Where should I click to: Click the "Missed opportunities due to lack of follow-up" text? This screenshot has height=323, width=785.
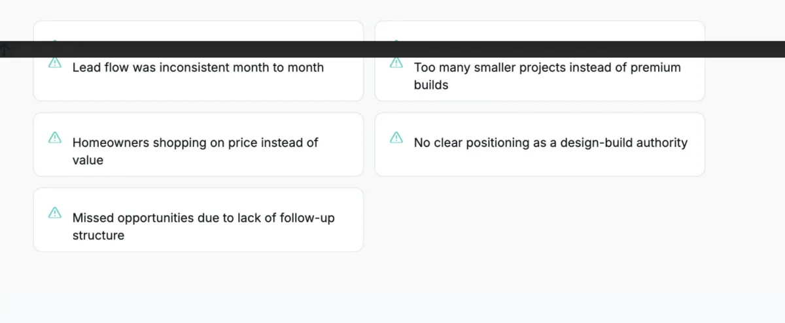coord(203,226)
